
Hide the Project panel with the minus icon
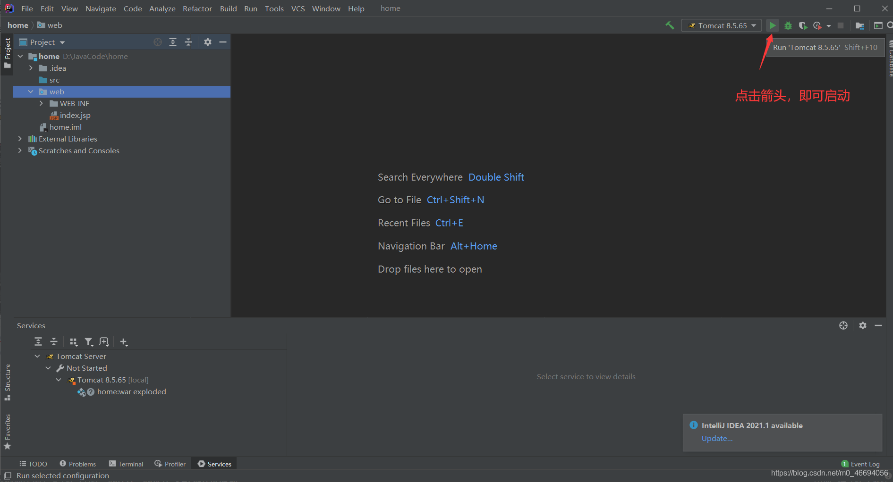223,42
